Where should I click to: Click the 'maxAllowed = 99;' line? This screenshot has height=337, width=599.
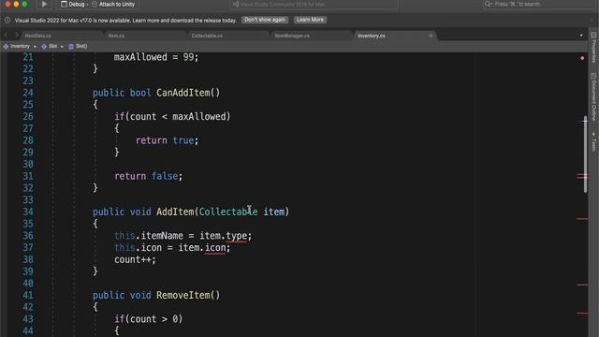tap(156, 57)
